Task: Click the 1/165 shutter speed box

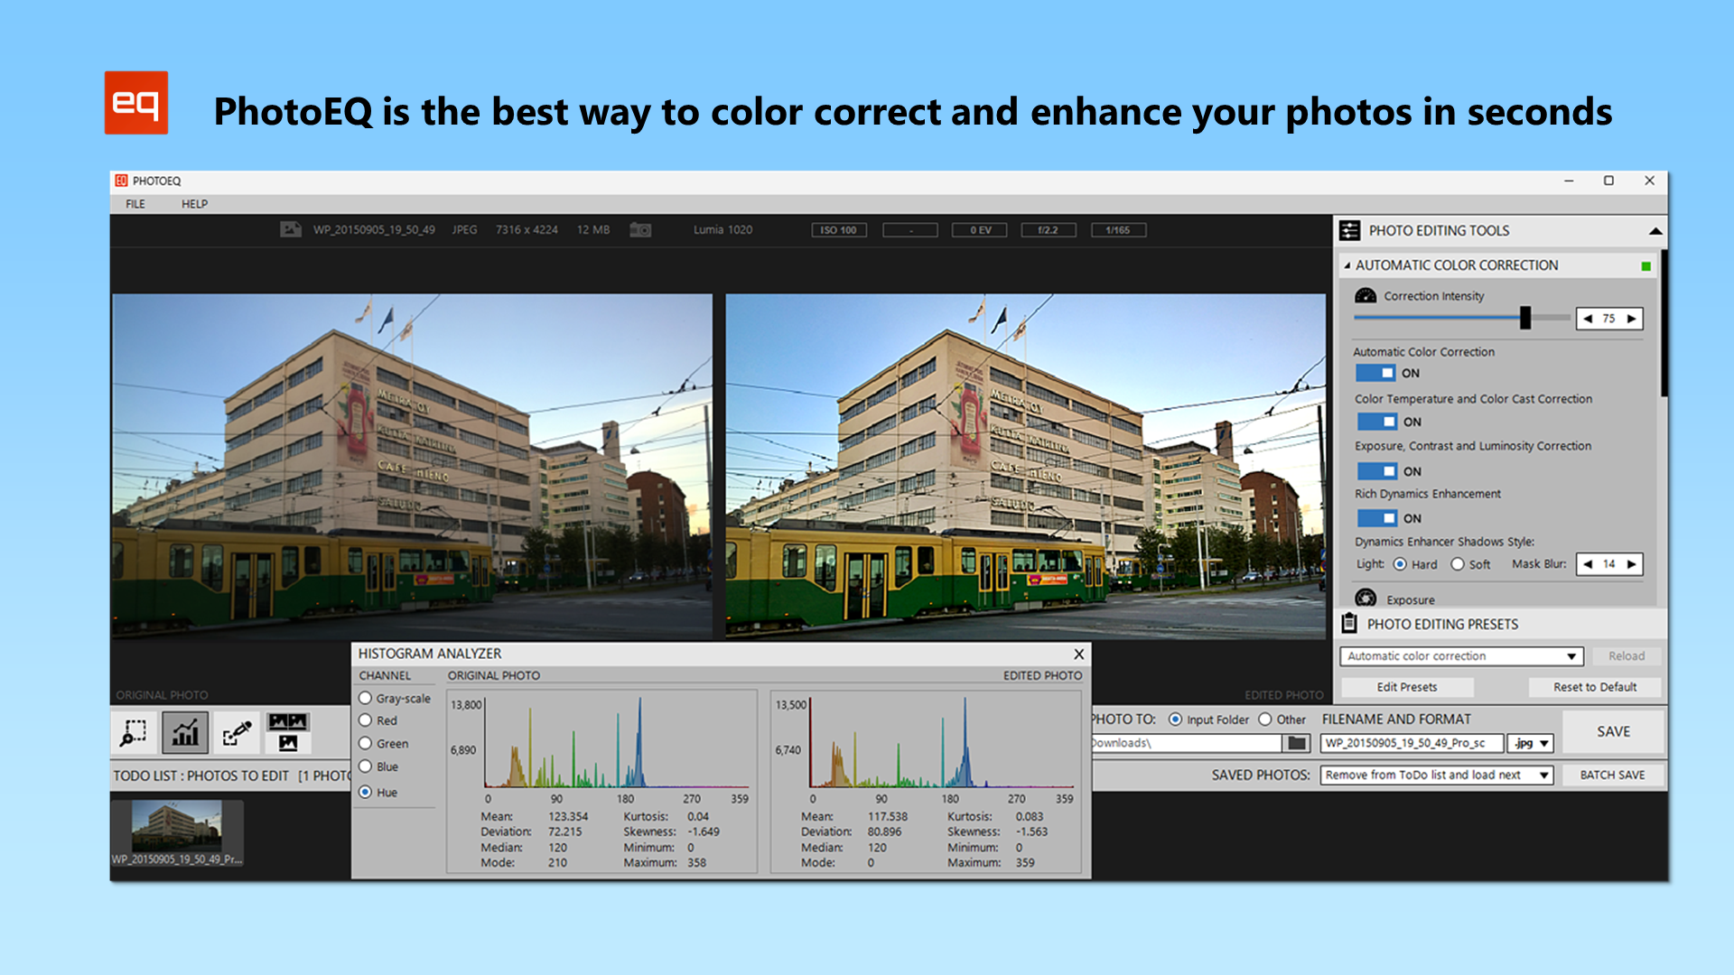Action: [x=1118, y=230]
